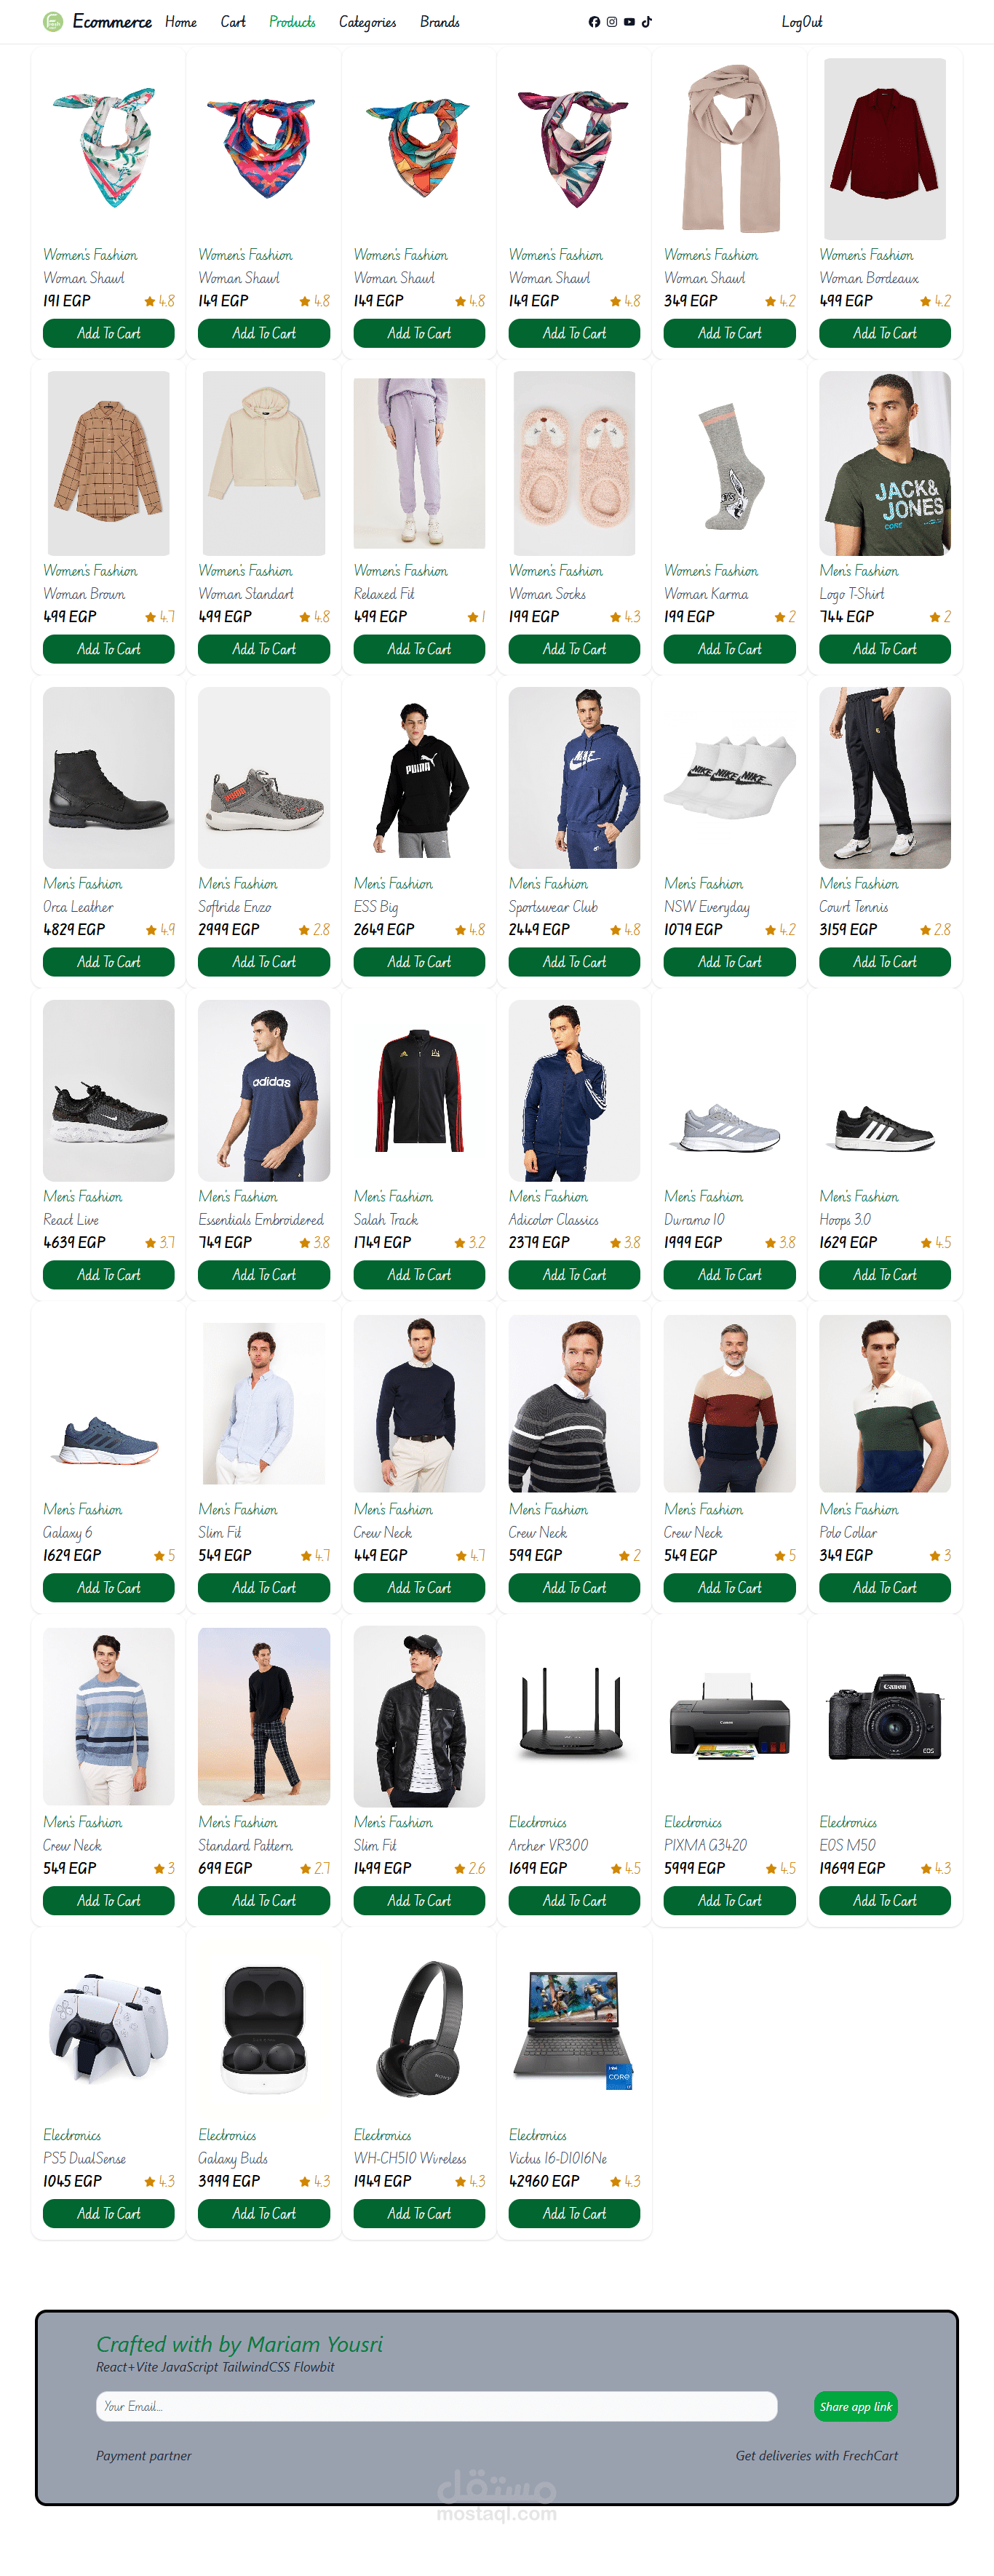View the PIXMA G3420 printer image

coord(729,1716)
